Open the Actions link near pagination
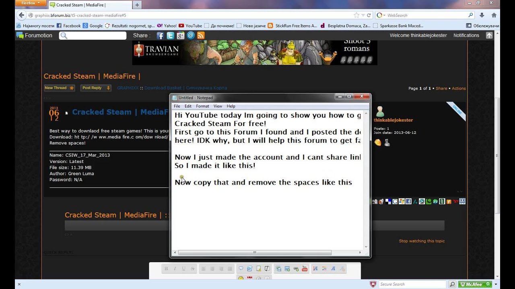 pyautogui.click(x=459, y=88)
